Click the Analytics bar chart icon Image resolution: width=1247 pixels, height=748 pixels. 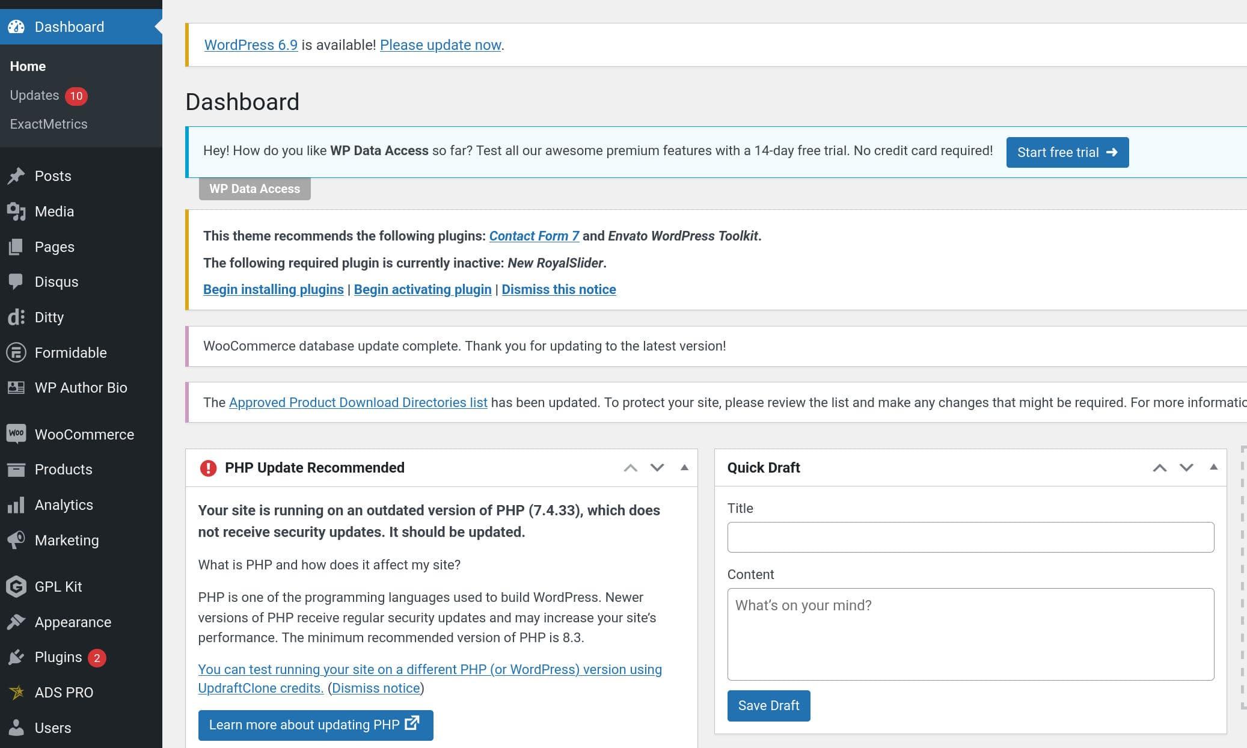pyautogui.click(x=16, y=504)
